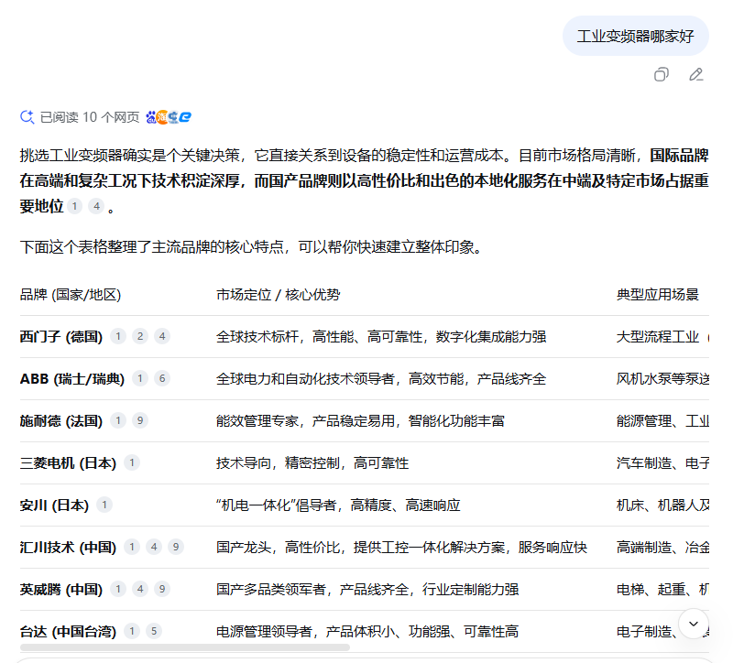Open citation 5 beside 台达 (中国台湾)
Image resolution: width=733 pixels, height=663 pixels.
[x=154, y=631]
